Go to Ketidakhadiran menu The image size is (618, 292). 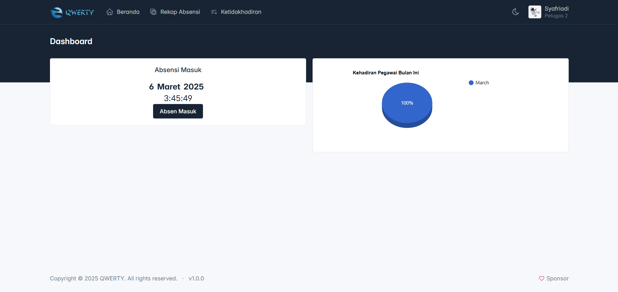(x=236, y=12)
